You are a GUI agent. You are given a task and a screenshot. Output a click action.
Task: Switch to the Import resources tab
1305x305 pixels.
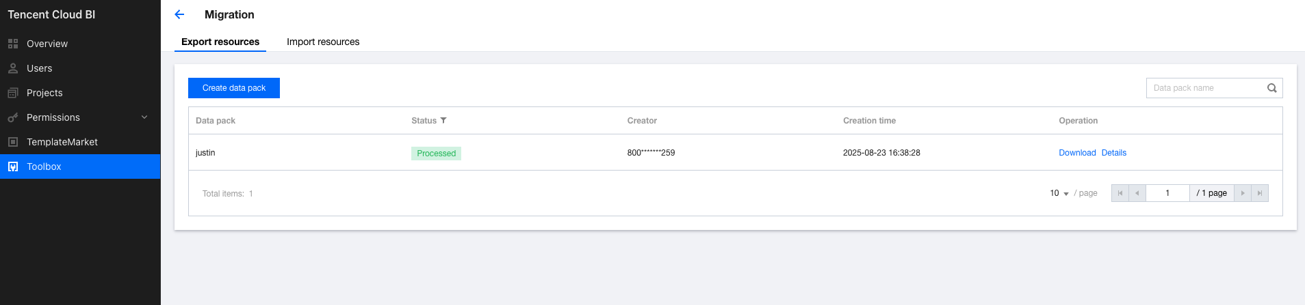point(323,42)
